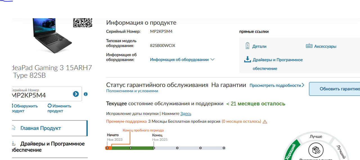Click the Accessories keyboard icon

(309, 46)
